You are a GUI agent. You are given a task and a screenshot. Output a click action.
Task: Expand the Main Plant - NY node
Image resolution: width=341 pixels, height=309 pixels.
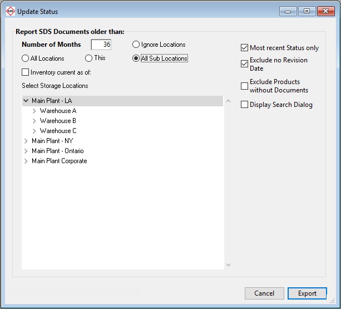pyautogui.click(x=26, y=141)
